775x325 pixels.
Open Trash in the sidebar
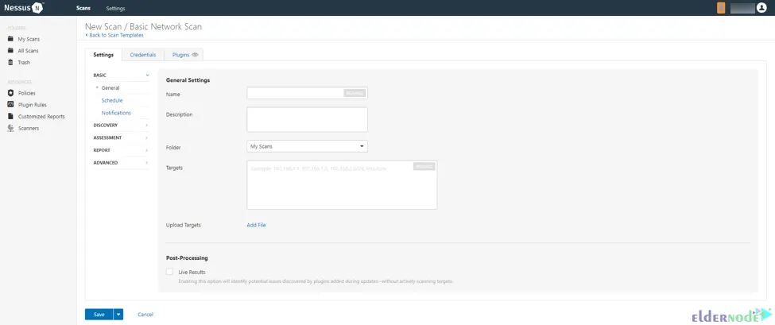[x=24, y=63]
